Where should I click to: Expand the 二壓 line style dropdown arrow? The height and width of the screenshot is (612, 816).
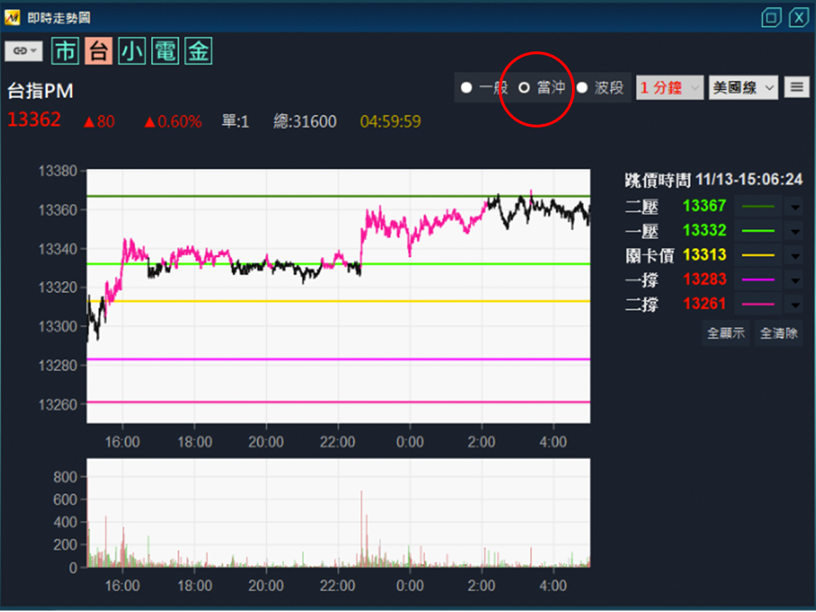(x=794, y=206)
